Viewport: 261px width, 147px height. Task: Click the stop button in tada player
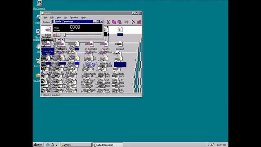(58, 35)
